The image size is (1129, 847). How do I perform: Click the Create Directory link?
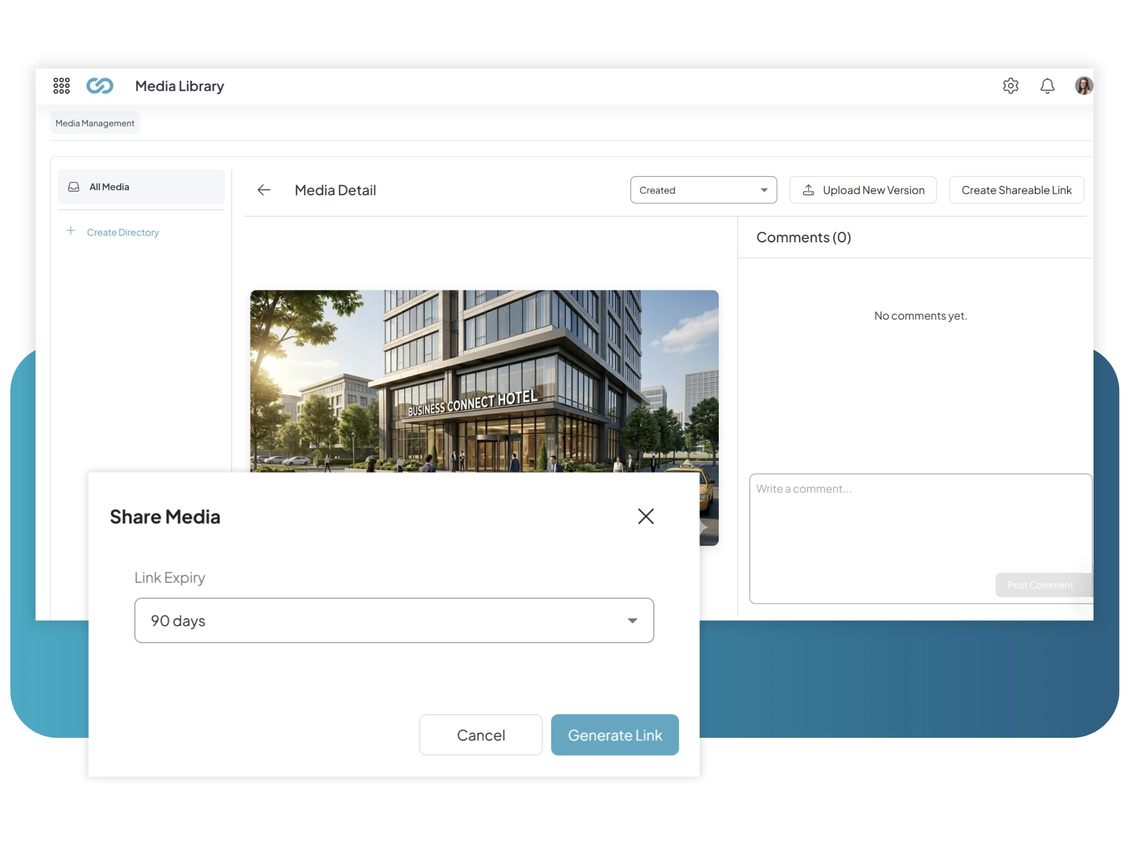[x=123, y=232]
